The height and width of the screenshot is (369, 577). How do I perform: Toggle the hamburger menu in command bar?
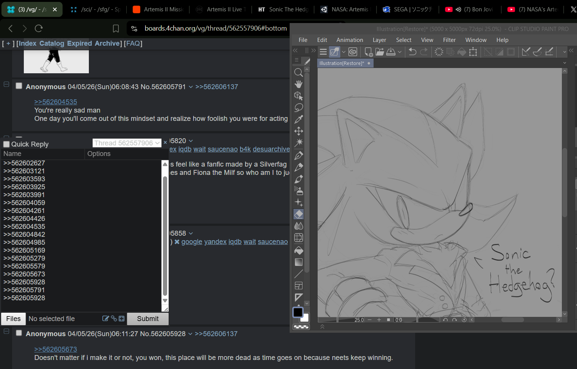323,52
